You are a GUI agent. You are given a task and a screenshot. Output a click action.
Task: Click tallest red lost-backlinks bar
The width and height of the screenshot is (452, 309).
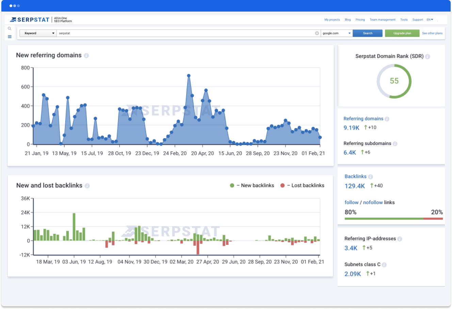(198, 247)
